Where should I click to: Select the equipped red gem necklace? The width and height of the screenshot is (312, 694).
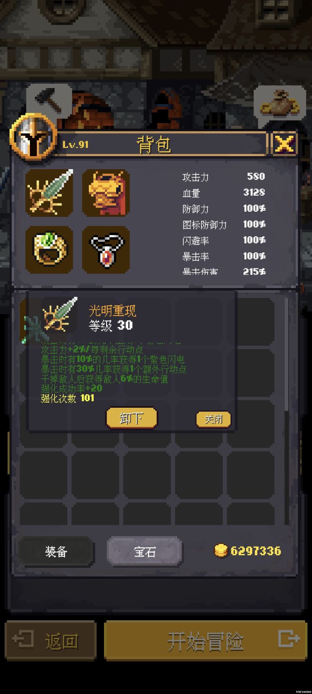pos(106,249)
